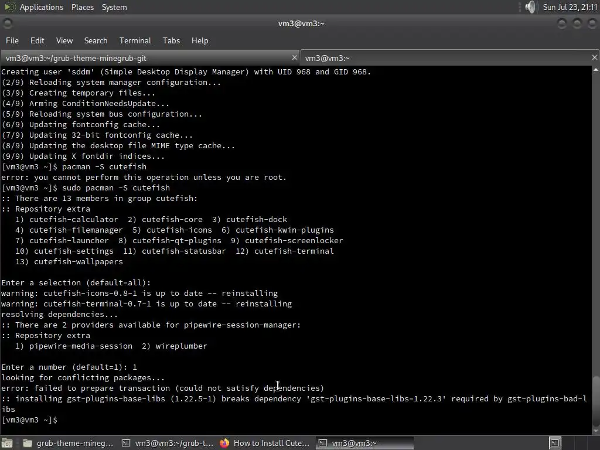Click the vm3@vm3:~ taskbar button

click(364, 443)
